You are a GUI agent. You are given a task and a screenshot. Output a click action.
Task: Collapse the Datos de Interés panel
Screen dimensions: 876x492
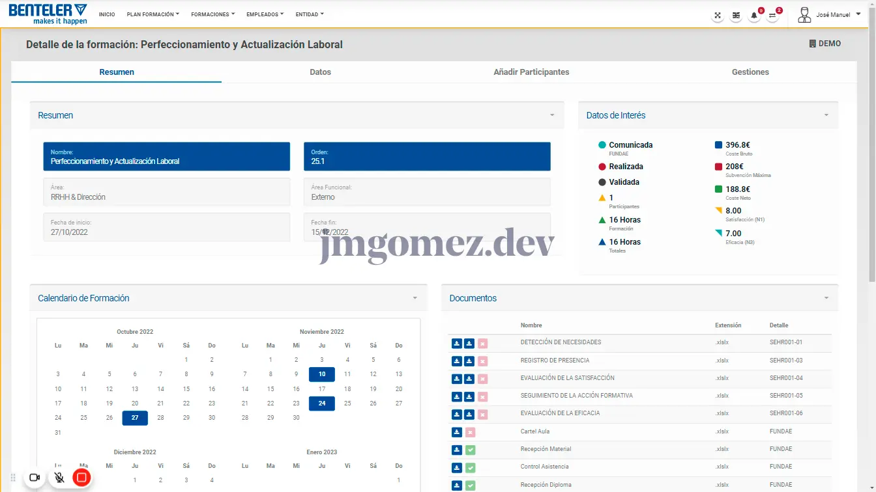click(x=826, y=115)
